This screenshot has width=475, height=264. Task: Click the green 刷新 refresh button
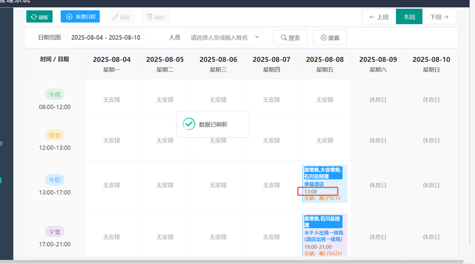39,17
